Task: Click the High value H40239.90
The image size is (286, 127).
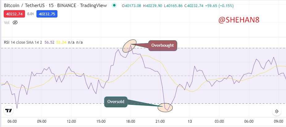Action: tap(153, 6)
